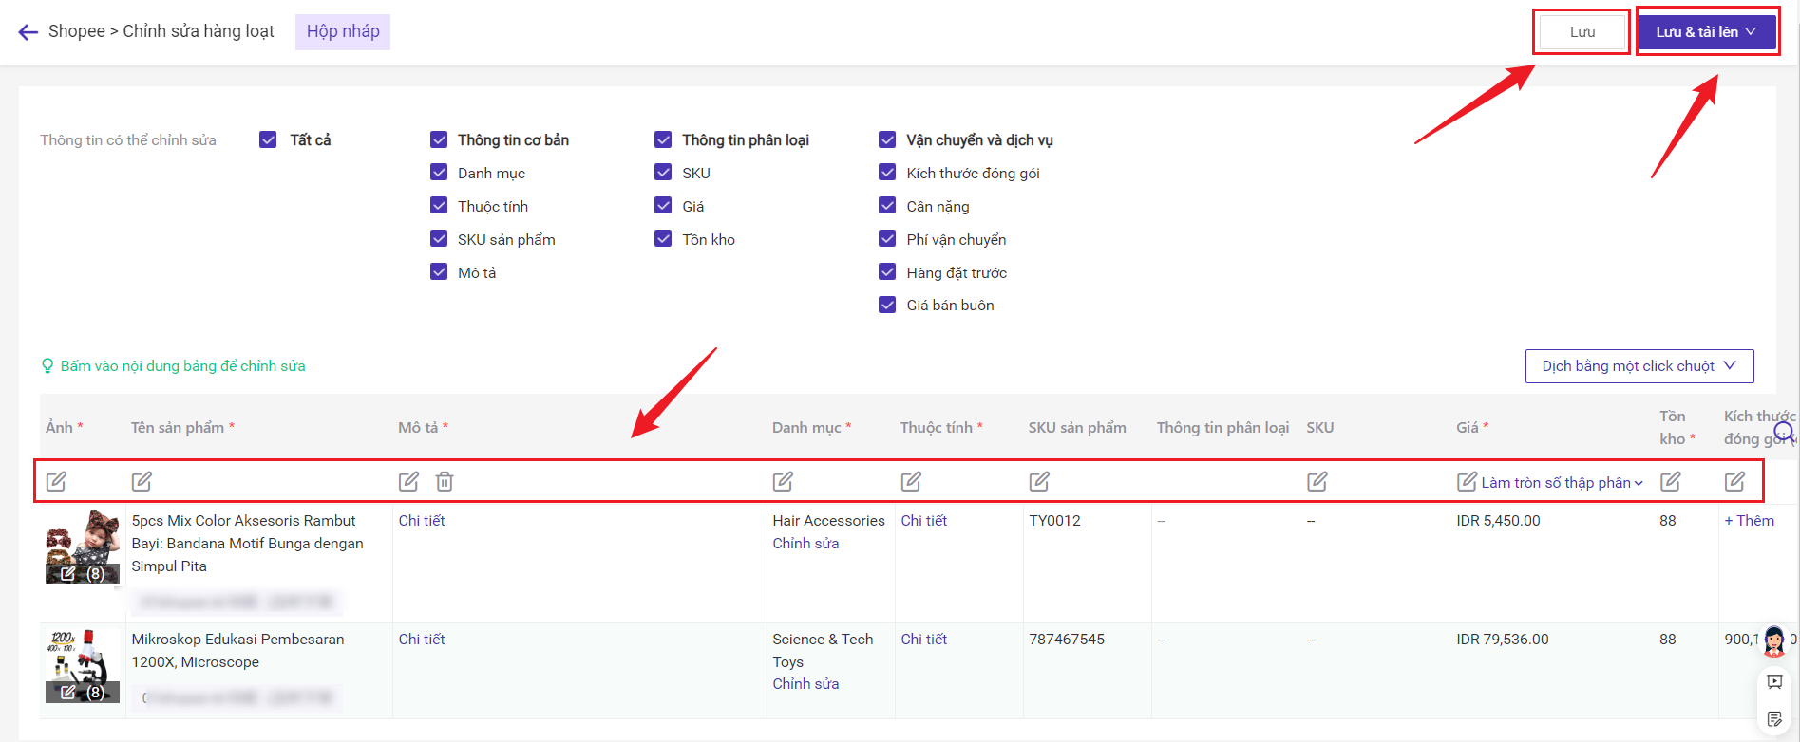1800x742 pixels.
Task: Click the Lưu button
Action: (1582, 32)
